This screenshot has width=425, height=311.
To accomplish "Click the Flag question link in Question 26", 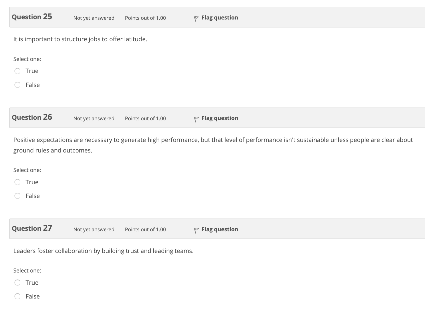I will [x=220, y=118].
